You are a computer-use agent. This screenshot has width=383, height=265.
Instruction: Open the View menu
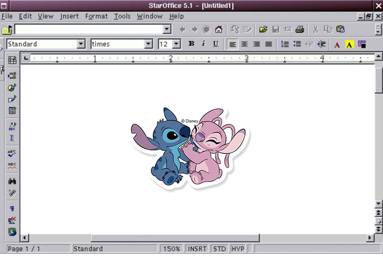[46, 16]
